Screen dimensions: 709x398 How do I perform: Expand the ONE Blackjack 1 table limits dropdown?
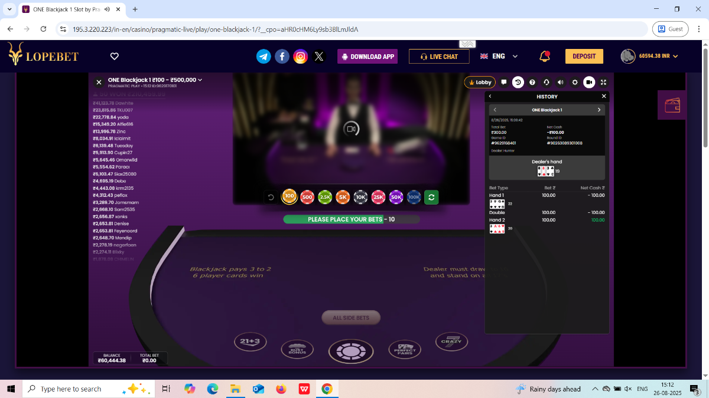click(x=155, y=80)
